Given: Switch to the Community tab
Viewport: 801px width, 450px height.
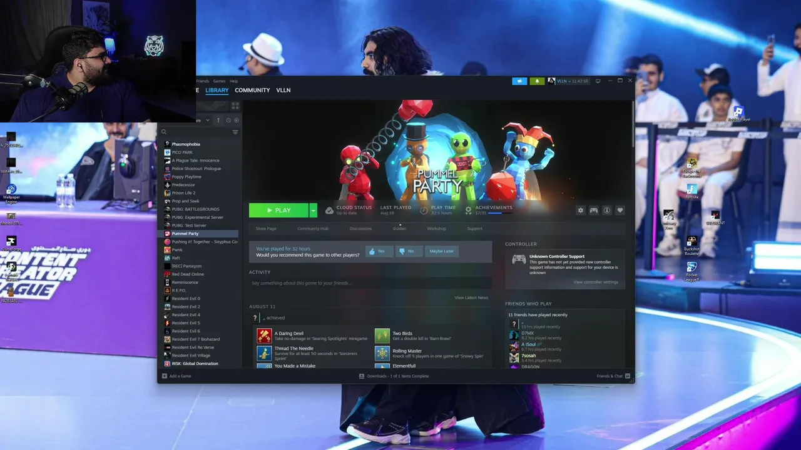Looking at the screenshot, I should click(252, 90).
